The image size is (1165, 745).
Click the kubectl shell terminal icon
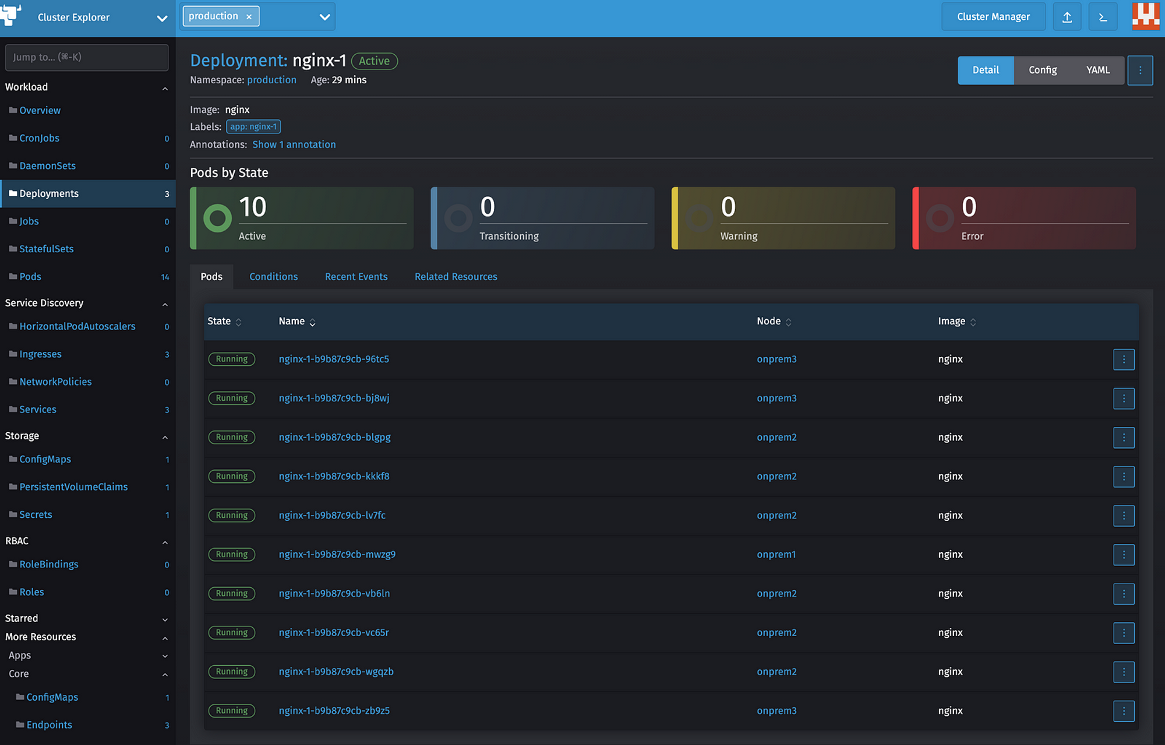click(x=1103, y=17)
